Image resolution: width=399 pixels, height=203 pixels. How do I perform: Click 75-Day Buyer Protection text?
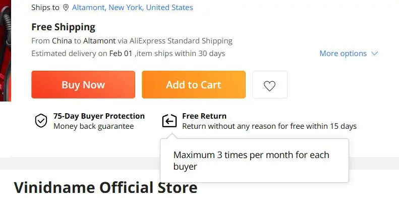[x=99, y=116]
